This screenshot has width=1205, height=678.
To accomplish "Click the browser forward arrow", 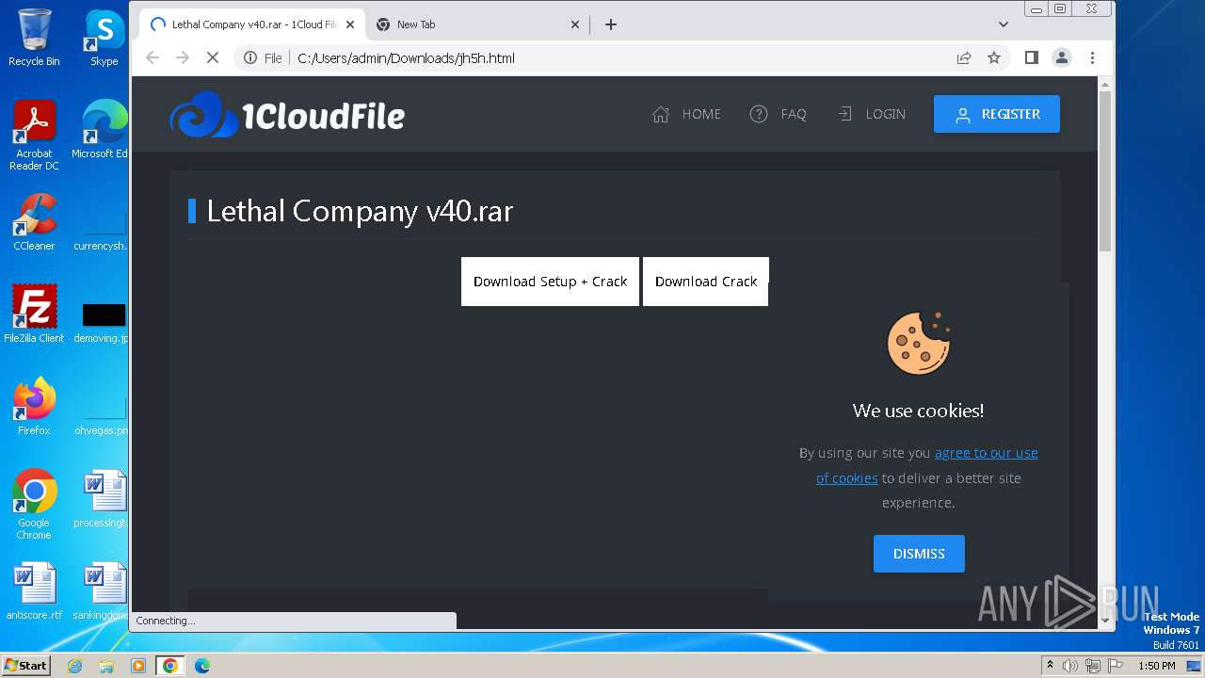I will click(x=183, y=57).
